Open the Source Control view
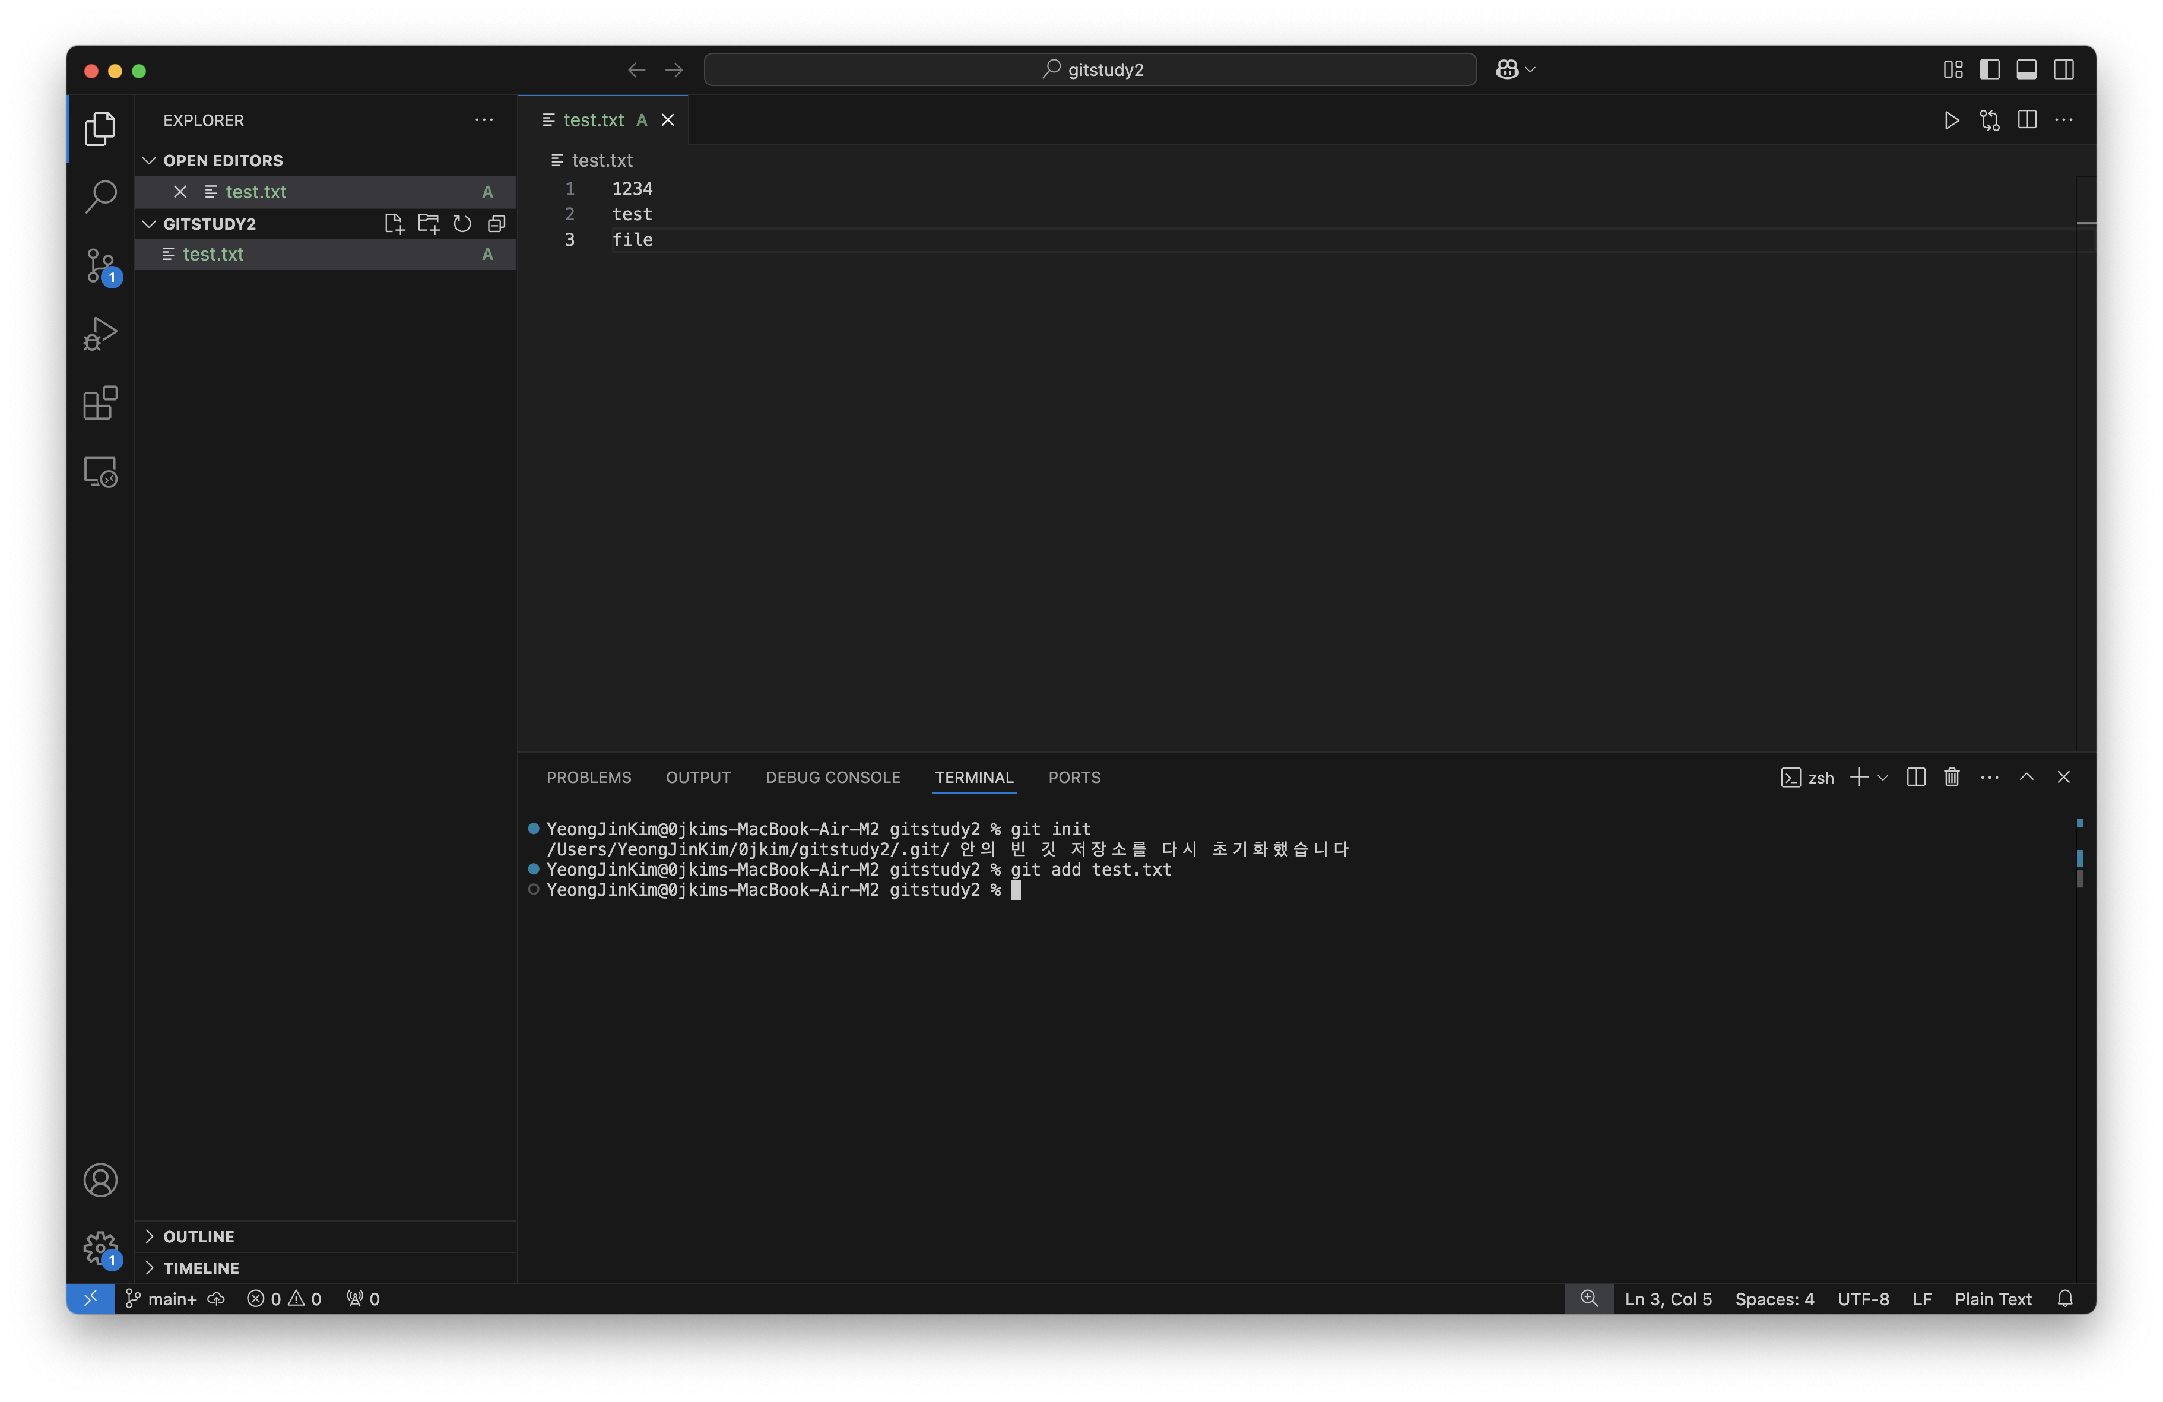Image resolution: width=2163 pixels, height=1402 pixels. point(100,265)
